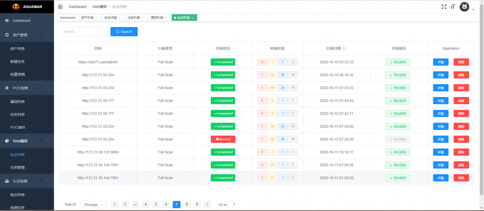484x211 pixels.
Task: Click the Total 82 label
Action: (70, 204)
